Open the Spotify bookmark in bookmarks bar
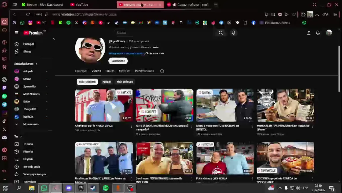 pos(68,23)
